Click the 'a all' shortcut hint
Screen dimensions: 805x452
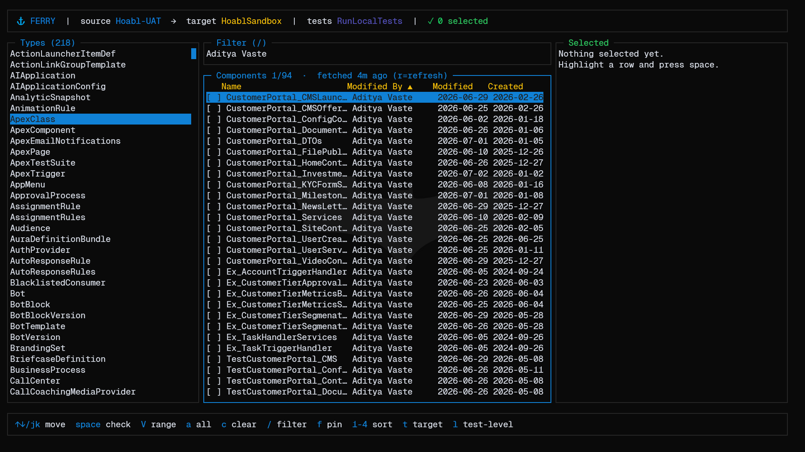click(199, 424)
